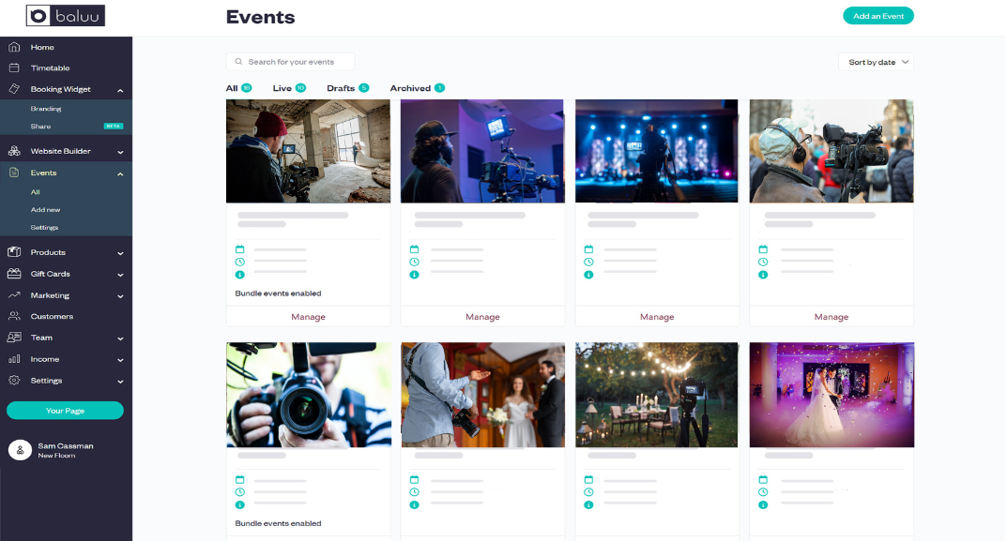Switch to the Live tab

pos(289,88)
